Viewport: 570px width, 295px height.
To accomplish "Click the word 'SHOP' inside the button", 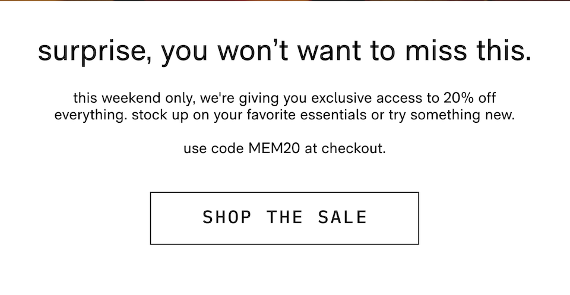I will click(226, 217).
